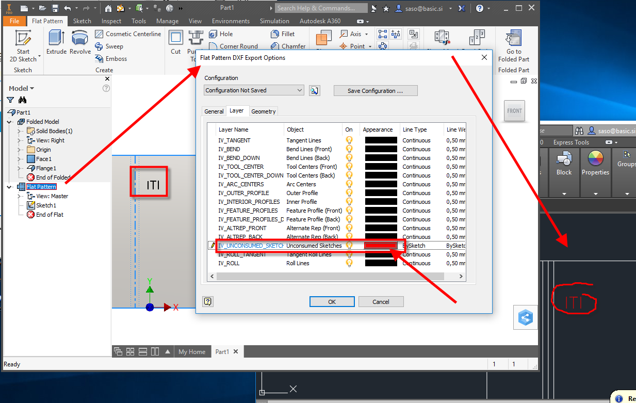
Task: Open file via the Open folder icon
Action: tap(42, 8)
